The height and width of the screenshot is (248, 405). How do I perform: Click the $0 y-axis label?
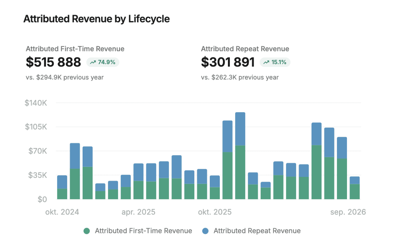(x=42, y=199)
